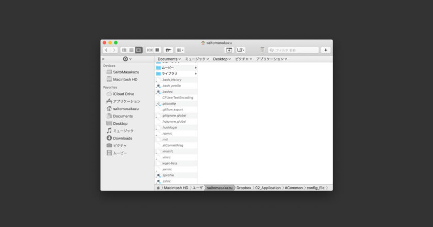Open ピクチャ in sidebar favorites

tap(116, 145)
